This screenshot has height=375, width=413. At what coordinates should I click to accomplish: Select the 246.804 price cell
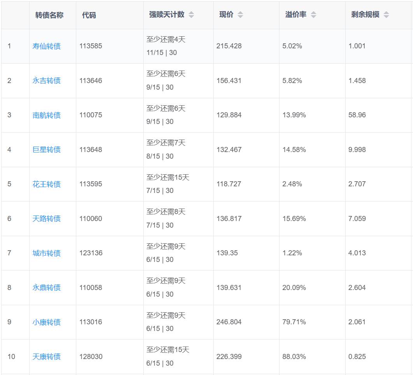(229, 322)
